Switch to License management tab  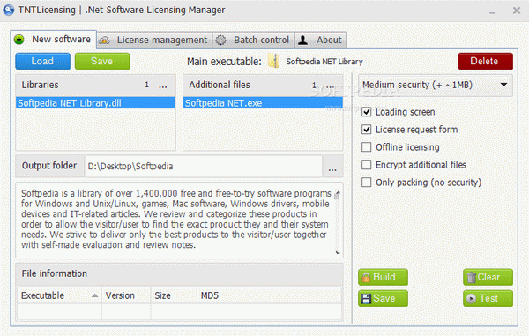[154, 41]
